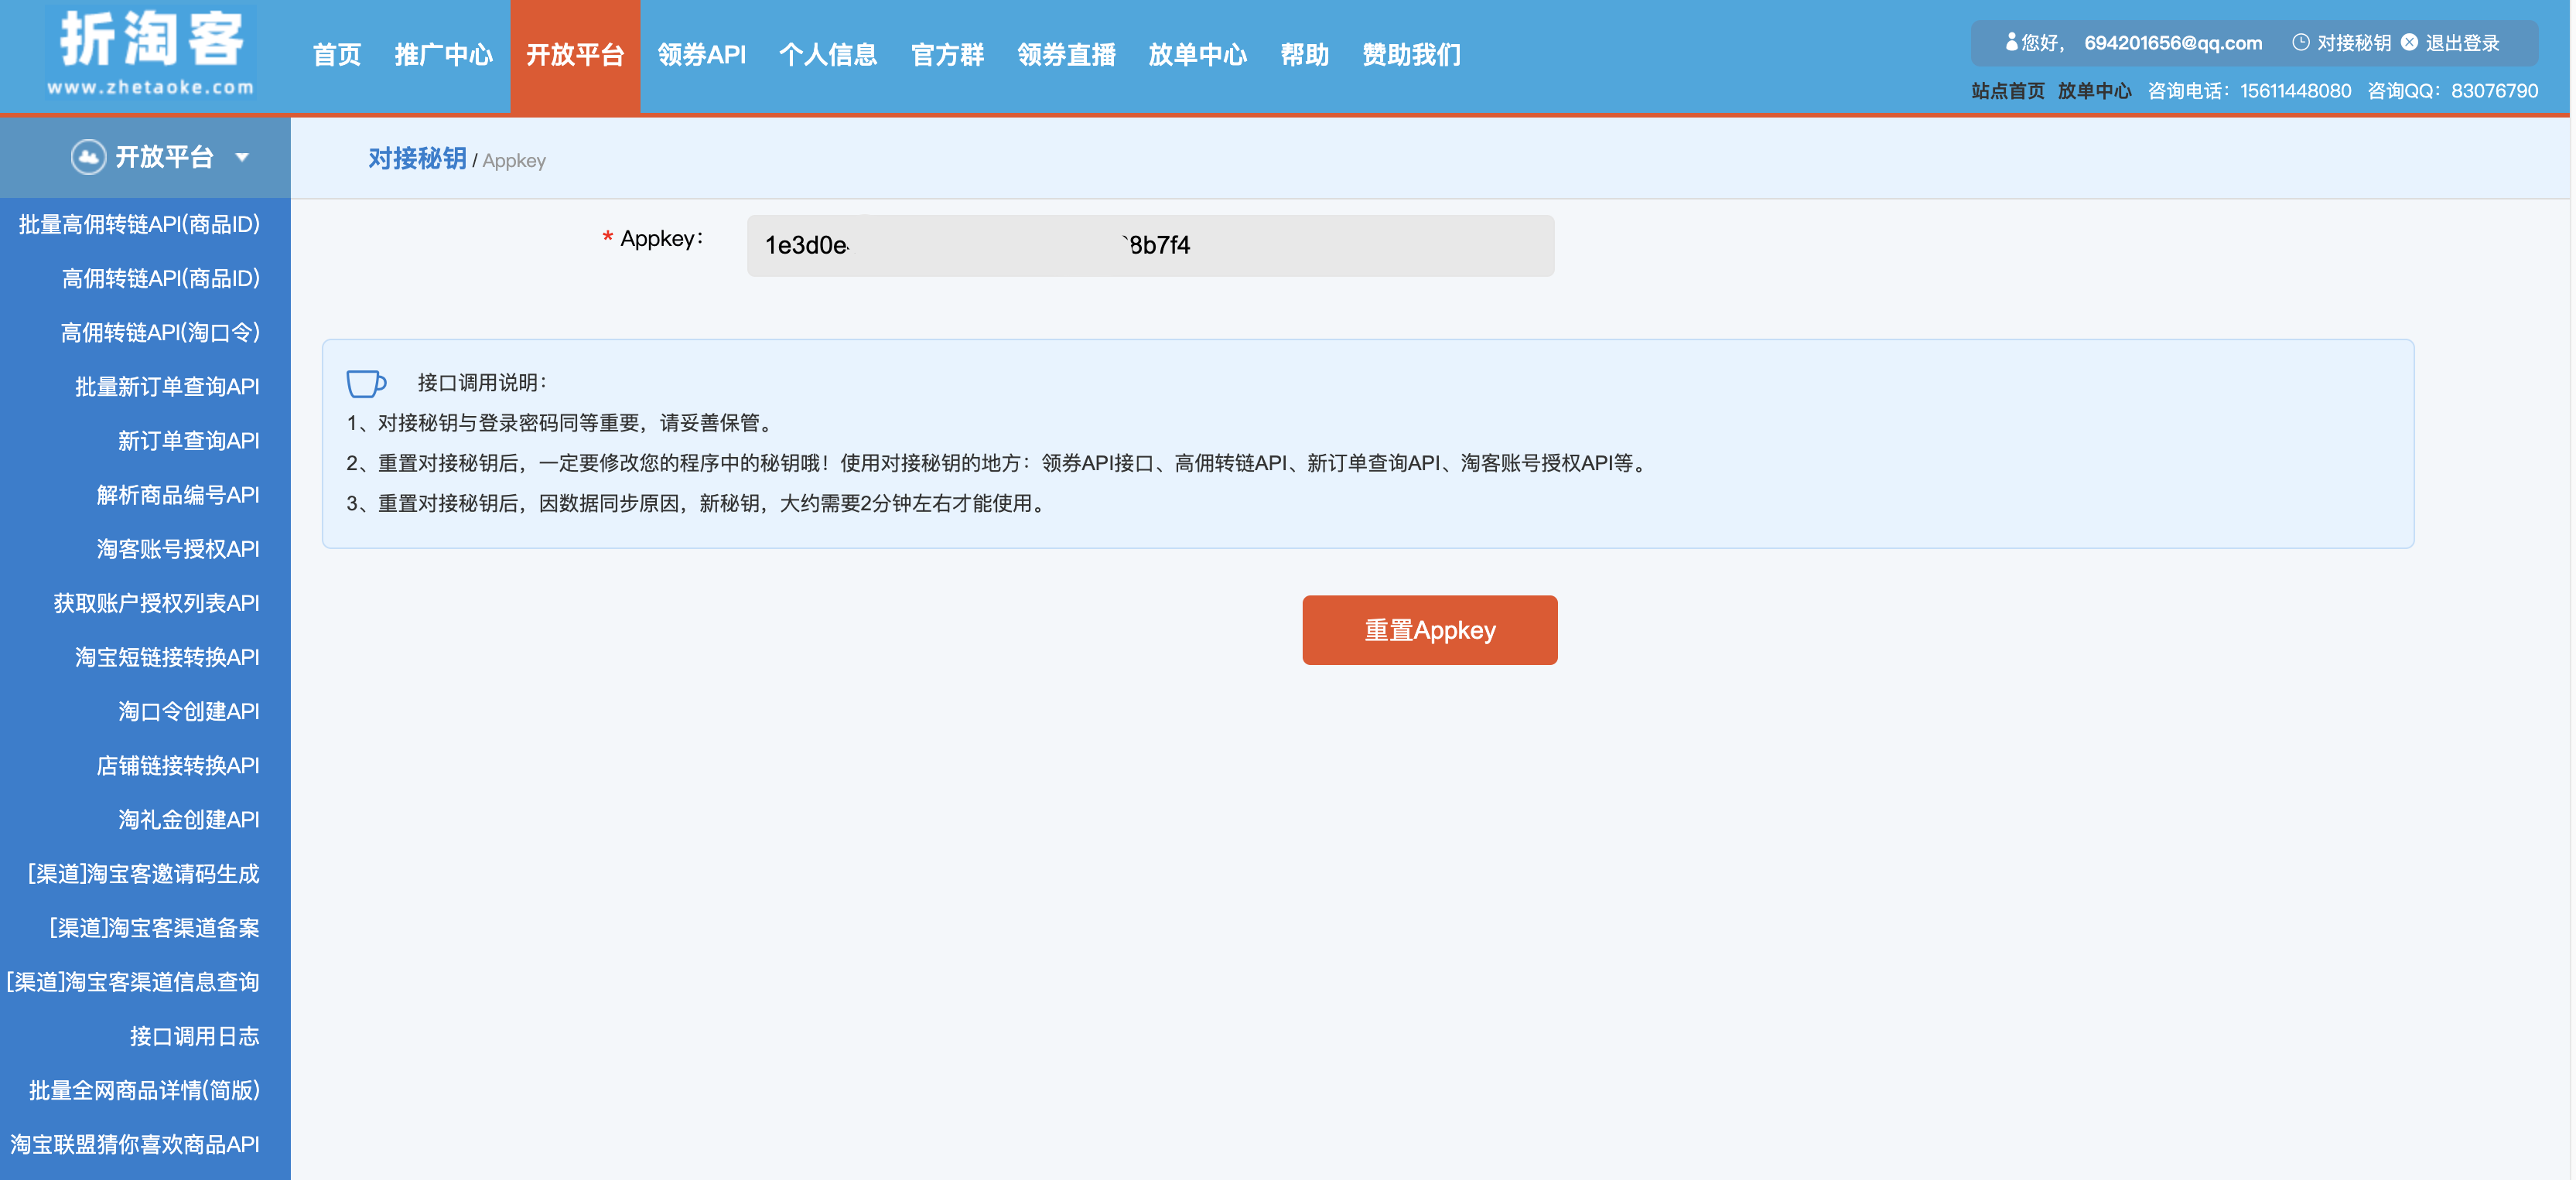Open 领券直播 in the top navigation
Viewport: 2576px width, 1180px height.
1066,55
